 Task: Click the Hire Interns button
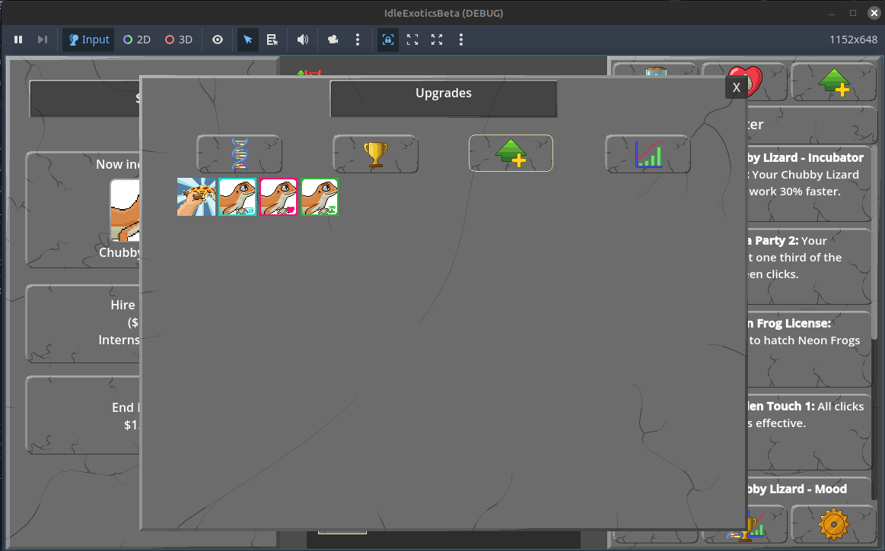(x=82, y=323)
